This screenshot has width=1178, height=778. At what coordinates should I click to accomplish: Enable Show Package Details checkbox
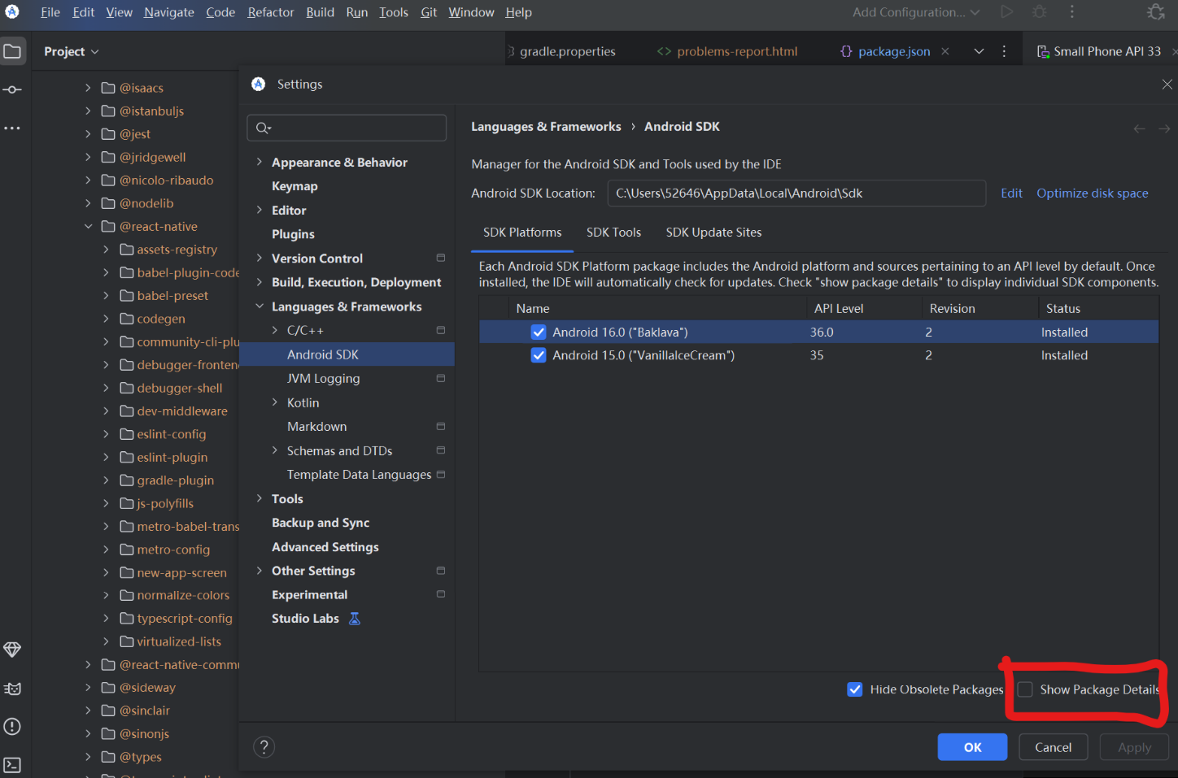coord(1025,689)
